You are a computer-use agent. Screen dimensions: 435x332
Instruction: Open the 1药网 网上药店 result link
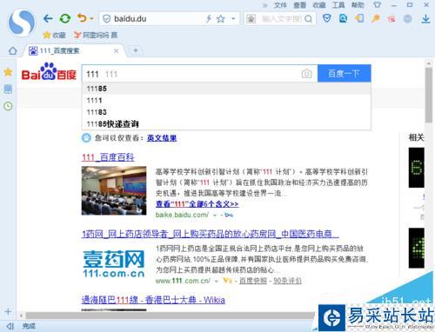point(210,234)
